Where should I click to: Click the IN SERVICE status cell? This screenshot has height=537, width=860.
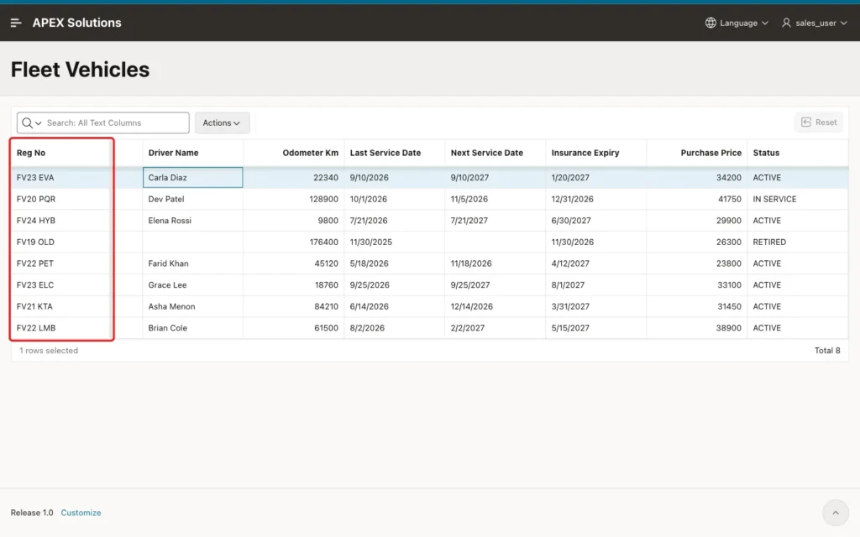[x=798, y=199]
